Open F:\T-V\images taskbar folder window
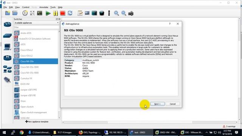Screen dimensions: 242x136 click(64, 133)
